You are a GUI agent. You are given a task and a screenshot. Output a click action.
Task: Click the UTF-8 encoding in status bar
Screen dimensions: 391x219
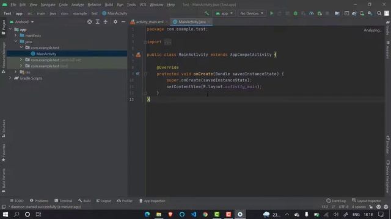pos(343,207)
